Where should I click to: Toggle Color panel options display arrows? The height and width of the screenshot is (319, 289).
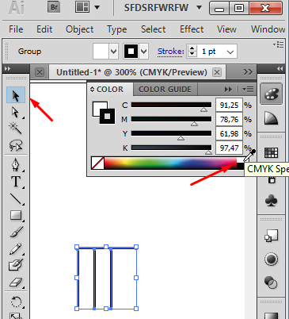click(92, 90)
